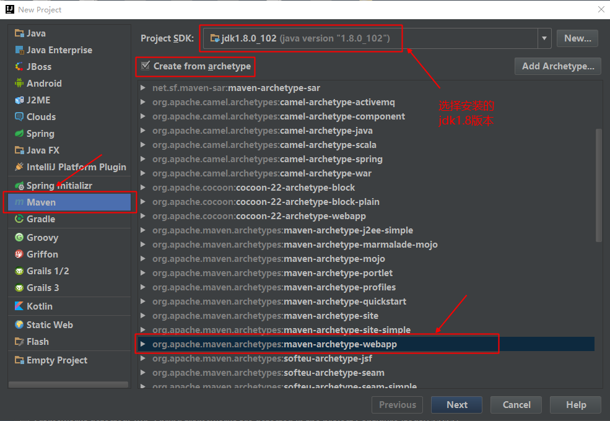Select the JBoss project type icon
This screenshot has height=421, width=610.
19,67
